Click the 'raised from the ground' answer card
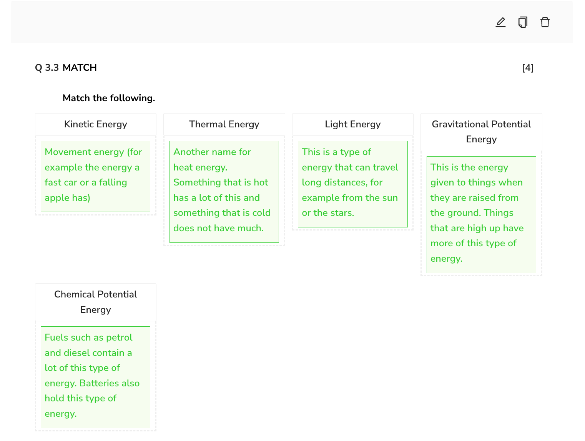This screenshot has height=441, width=585. (481, 214)
